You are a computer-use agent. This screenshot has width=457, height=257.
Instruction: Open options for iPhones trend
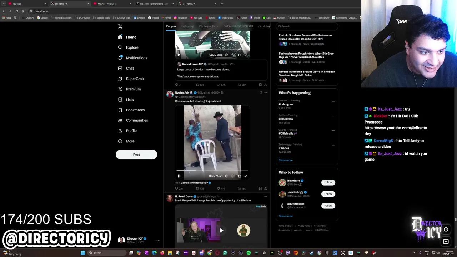point(333,145)
